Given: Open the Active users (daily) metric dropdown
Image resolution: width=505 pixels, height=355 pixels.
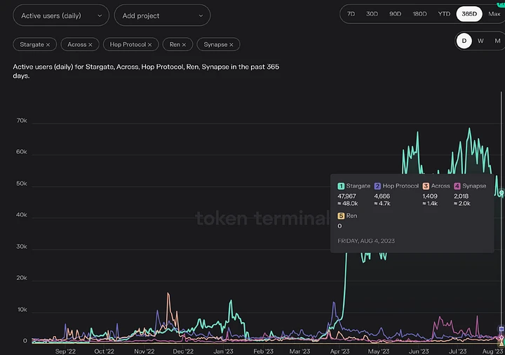Looking at the screenshot, I should pos(61,15).
